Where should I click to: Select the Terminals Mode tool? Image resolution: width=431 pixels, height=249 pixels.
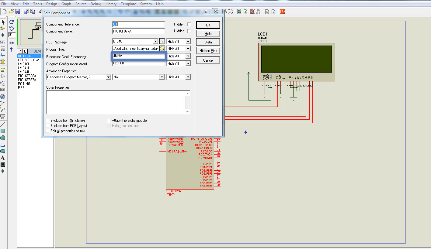pyautogui.click(x=3, y=69)
